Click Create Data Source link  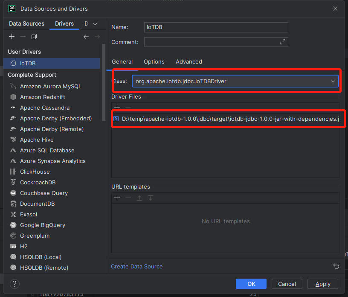click(x=137, y=266)
